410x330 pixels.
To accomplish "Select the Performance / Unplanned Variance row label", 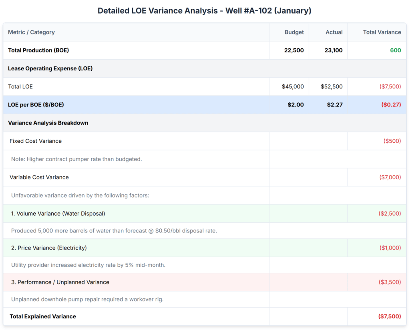I will click(x=60, y=282).
